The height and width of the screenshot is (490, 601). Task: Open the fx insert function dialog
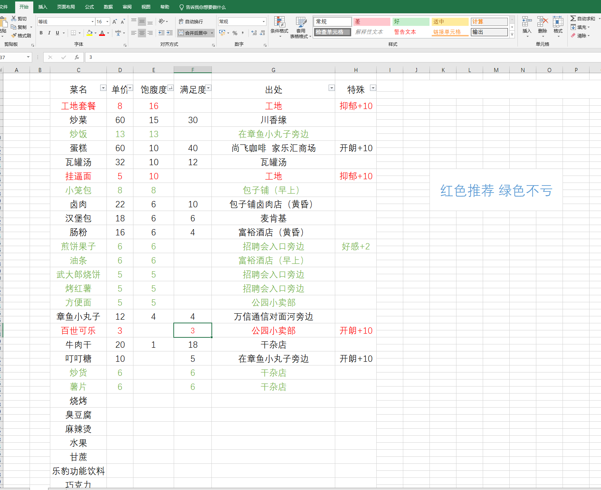(77, 57)
